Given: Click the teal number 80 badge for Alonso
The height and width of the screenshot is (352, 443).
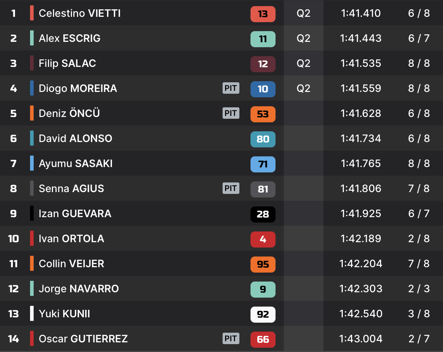Looking at the screenshot, I should point(263,139).
